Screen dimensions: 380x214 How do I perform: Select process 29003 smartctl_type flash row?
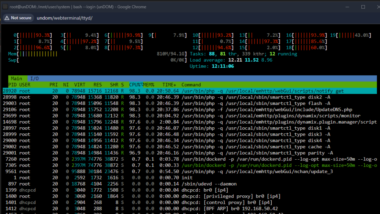(x=190, y=103)
